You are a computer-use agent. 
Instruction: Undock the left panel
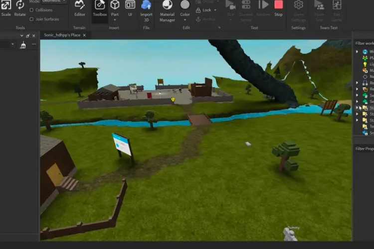pyautogui.click(x=27, y=36)
